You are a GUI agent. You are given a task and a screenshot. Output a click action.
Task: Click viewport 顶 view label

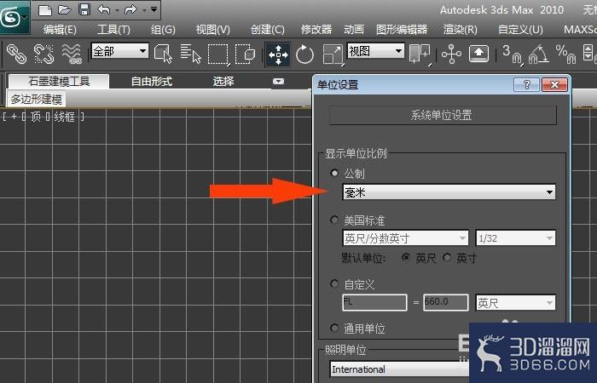(36, 117)
